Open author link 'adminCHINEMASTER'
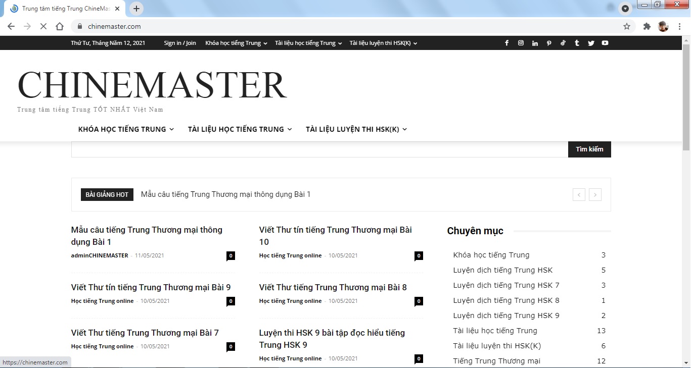The height and width of the screenshot is (368, 691). tap(100, 255)
